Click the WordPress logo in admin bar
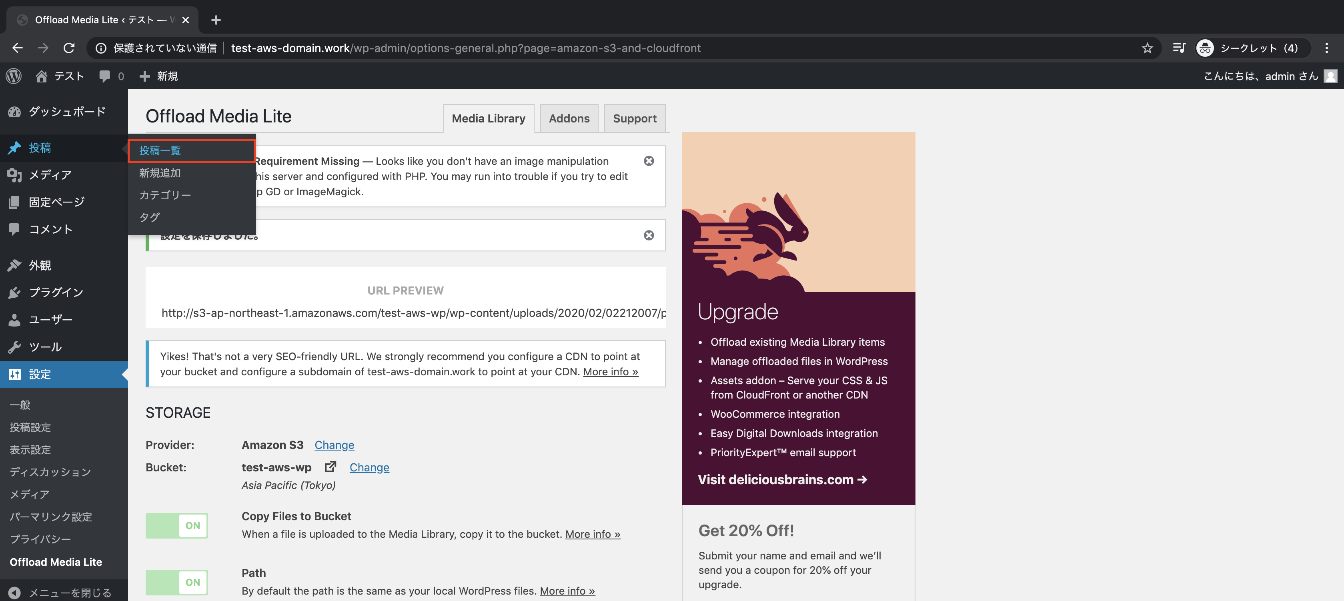This screenshot has width=1344, height=601. click(x=14, y=76)
